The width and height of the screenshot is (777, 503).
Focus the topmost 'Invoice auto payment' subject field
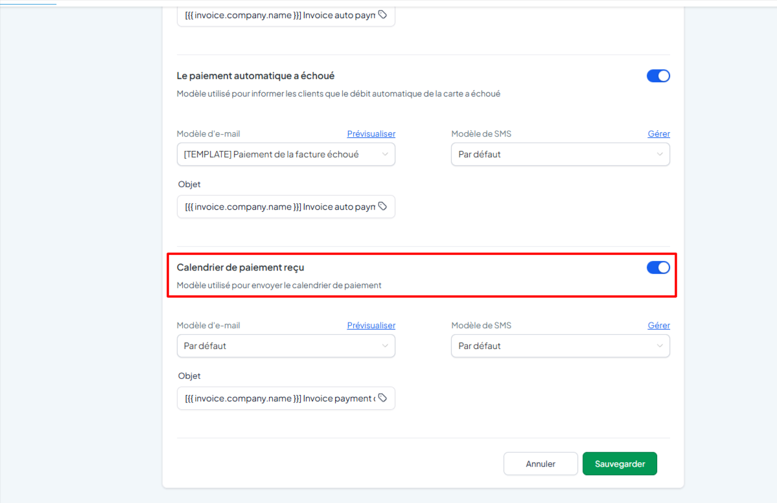tap(286, 16)
